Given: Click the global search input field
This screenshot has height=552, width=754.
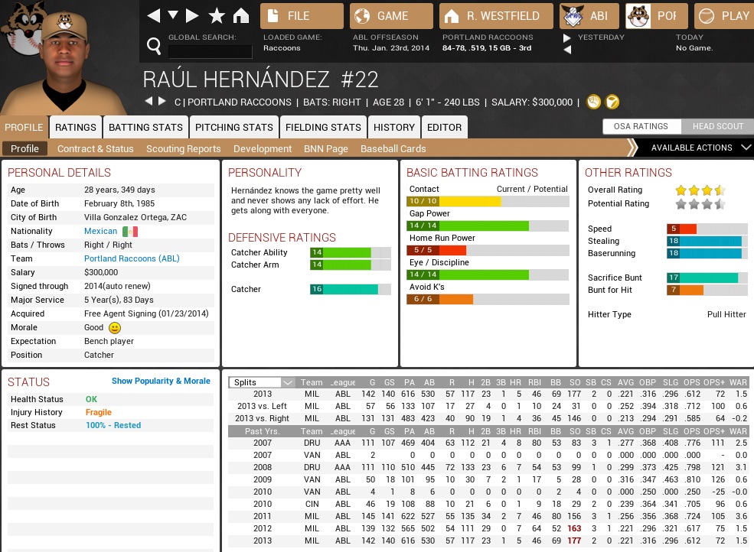Looking at the screenshot, I should coord(210,51).
